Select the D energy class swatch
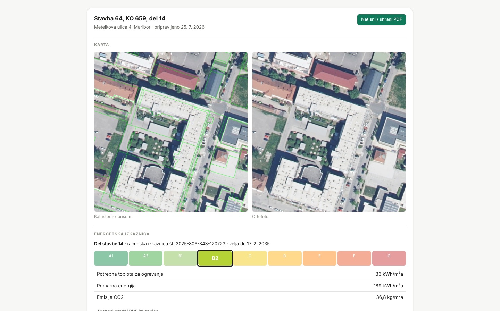 285,258
